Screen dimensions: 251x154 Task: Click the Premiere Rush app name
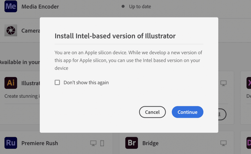click(40, 143)
